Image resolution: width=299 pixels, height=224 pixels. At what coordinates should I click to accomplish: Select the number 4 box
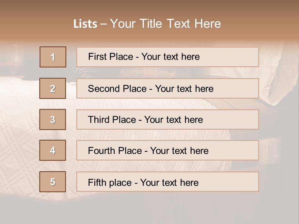(53, 150)
